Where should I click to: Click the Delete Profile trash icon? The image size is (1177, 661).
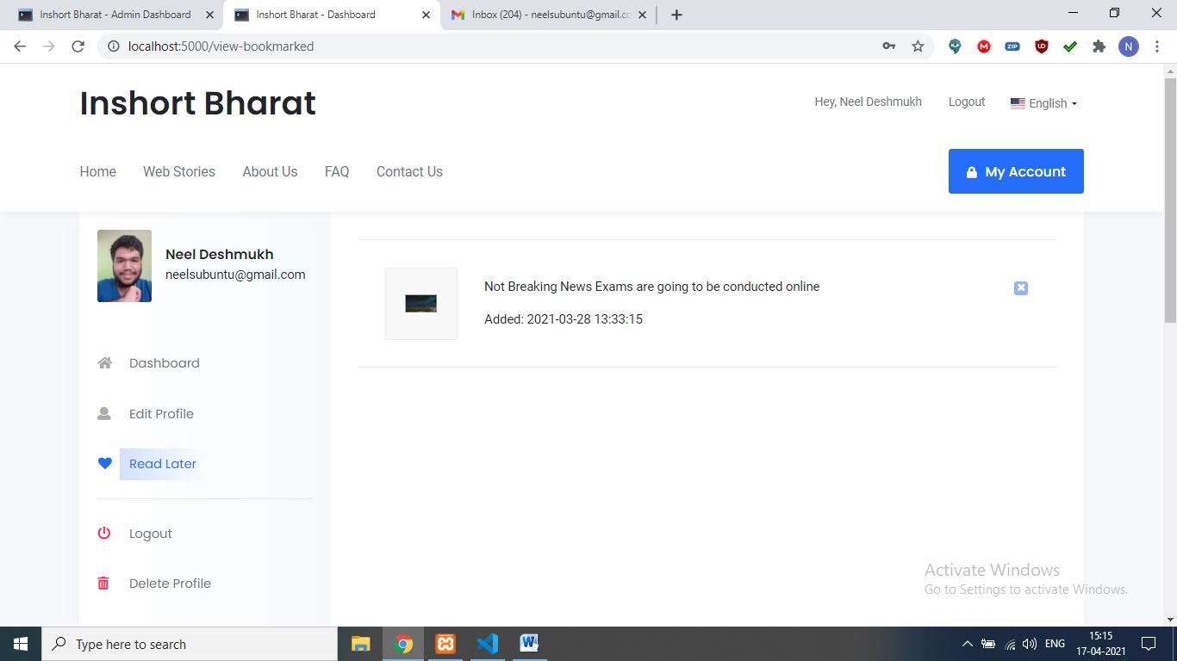103,584
